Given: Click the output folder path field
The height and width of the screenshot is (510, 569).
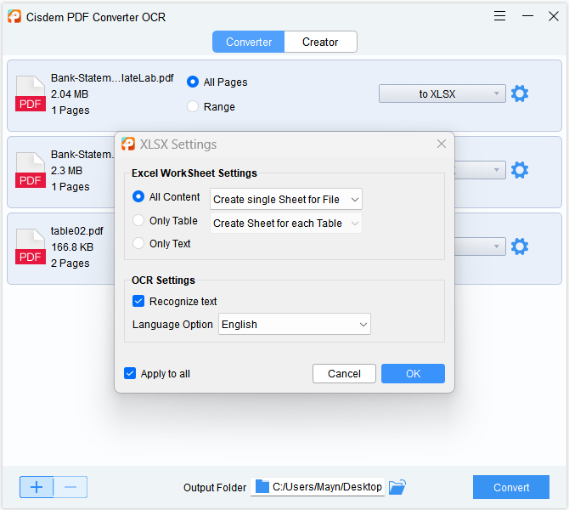Looking at the screenshot, I should click(x=318, y=487).
